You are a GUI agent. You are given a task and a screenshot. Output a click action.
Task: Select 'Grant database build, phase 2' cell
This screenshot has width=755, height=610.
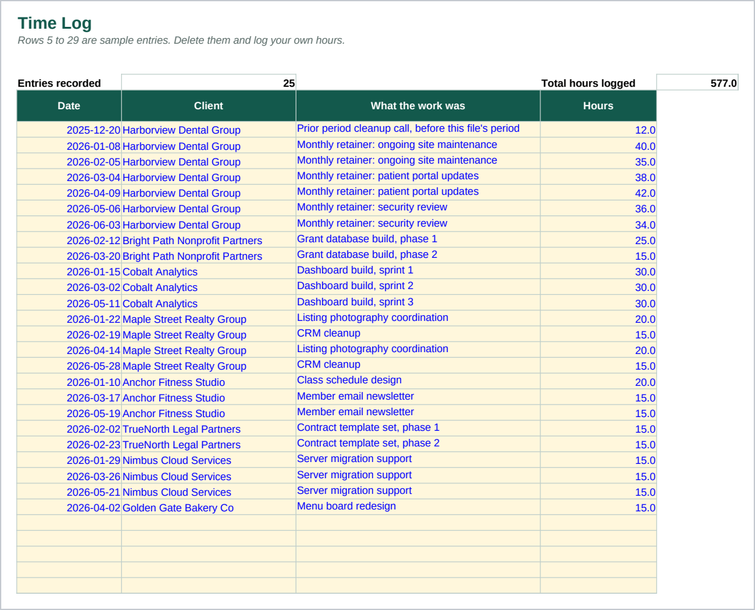click(x=418, y=255)
